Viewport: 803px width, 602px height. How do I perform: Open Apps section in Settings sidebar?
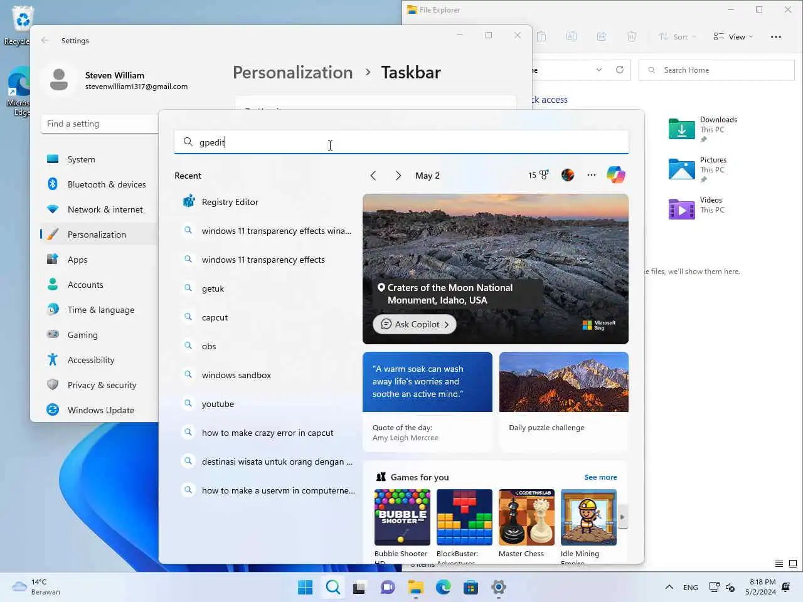(99, 260)
